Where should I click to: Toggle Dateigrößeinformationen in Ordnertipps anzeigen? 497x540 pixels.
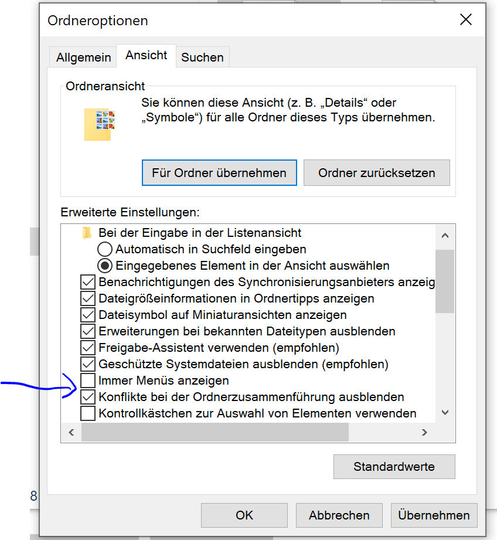pyautogui.click(x=88, y=298)
